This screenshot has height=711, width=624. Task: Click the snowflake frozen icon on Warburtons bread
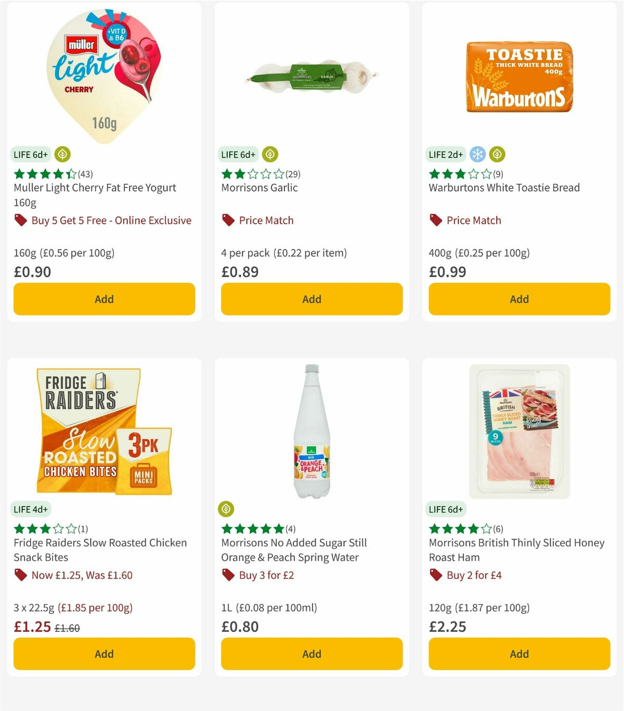click(x=477, y=154)
